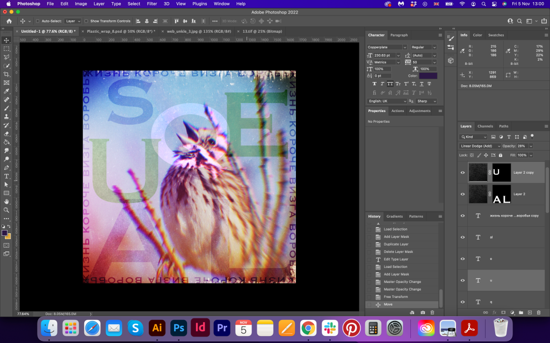Jump to the Free Transform history state
The width and height of the screenshot is (550, 343).
click(x=395, y=297)
